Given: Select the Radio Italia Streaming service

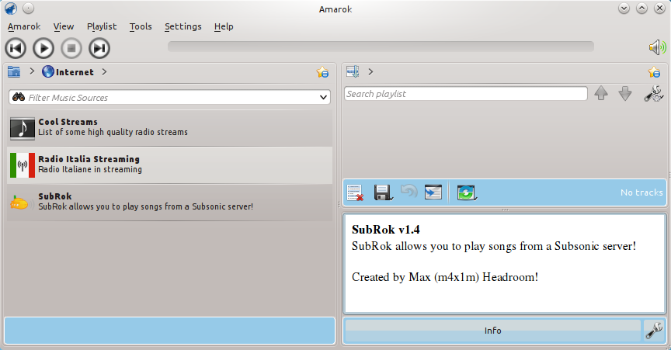Looking at the screenshot, I should (169, 165).
